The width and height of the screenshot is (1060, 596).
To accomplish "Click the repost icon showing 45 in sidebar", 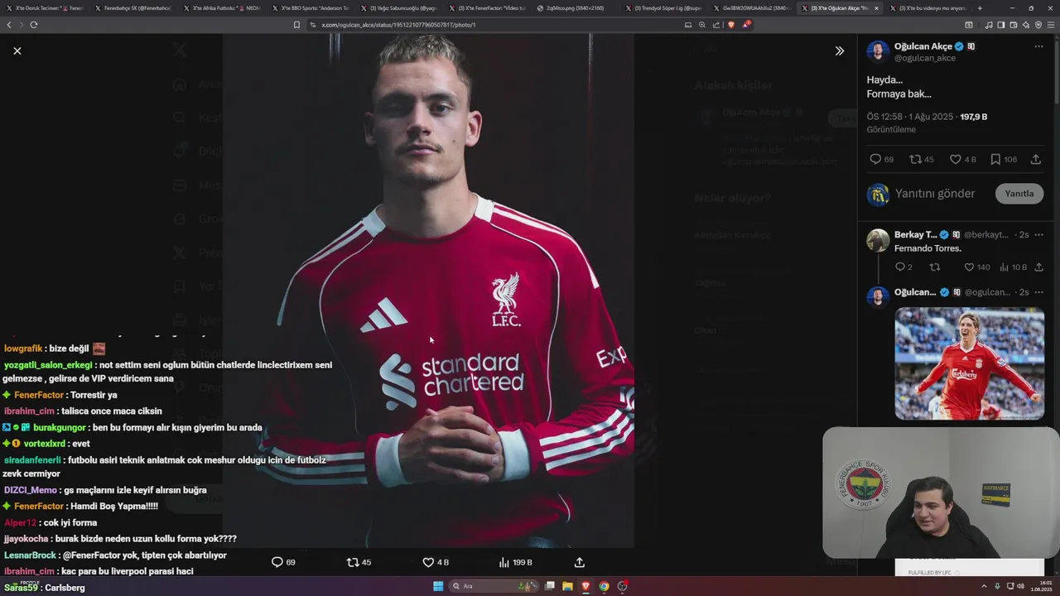I will point(915,159).
